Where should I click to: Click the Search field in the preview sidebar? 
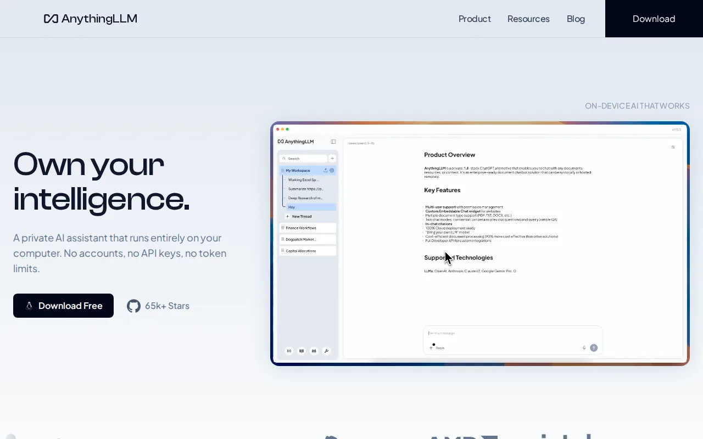pos(303,159)
